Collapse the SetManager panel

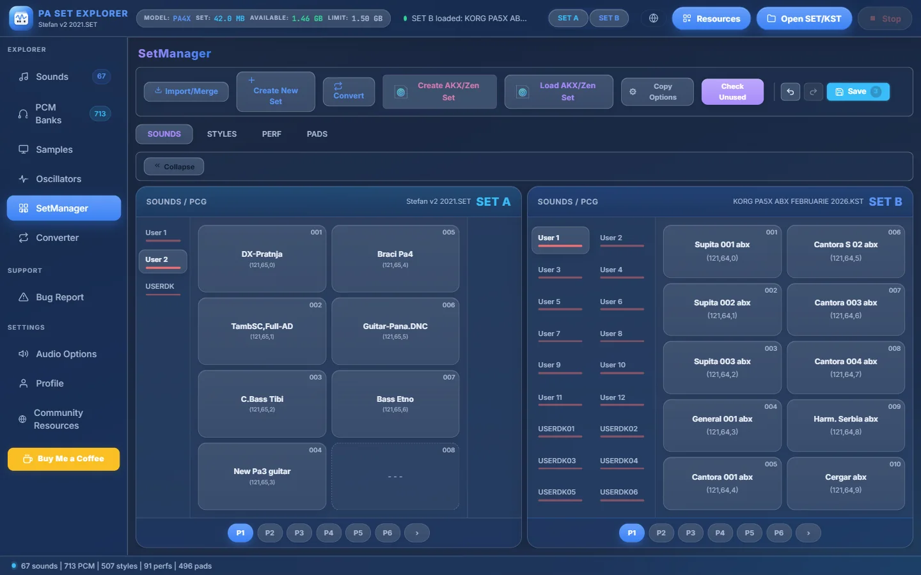pos(174,167)
